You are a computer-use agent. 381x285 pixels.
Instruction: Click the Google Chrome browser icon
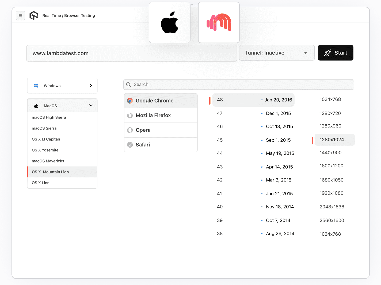tap(130, 101)
